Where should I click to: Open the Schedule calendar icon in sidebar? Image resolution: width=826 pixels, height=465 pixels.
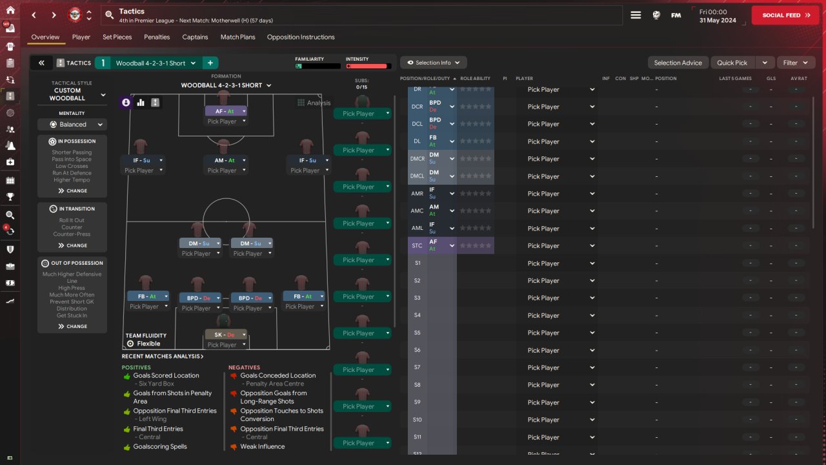10,180
